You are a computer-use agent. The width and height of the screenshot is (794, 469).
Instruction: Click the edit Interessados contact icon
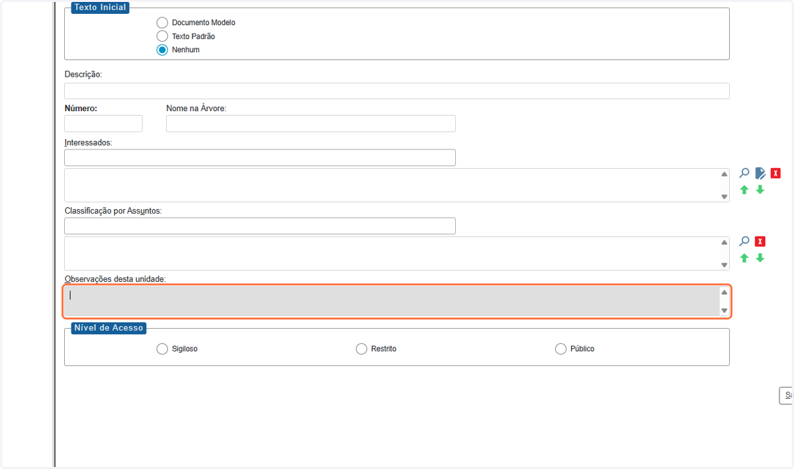(760, 173)
